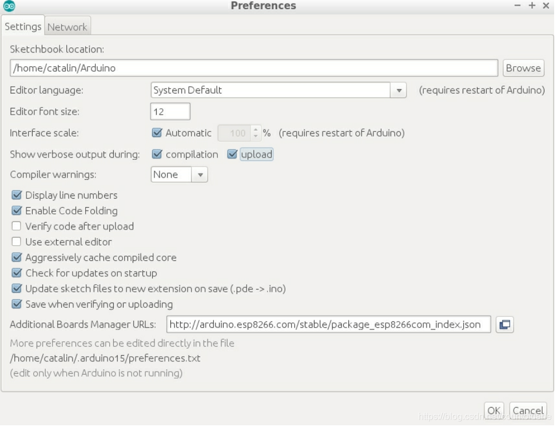Click the Editor font size field
Screen dimensions: 557x427
[x=171, y=112]
